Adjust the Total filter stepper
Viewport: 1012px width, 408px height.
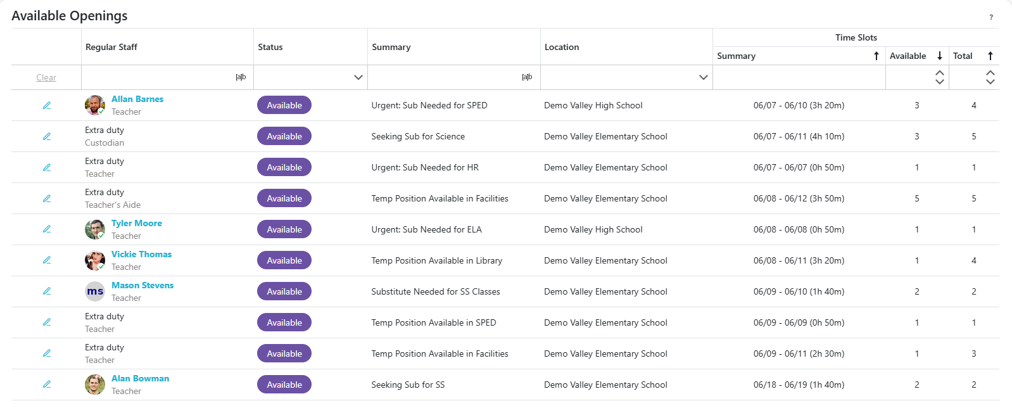990,77
